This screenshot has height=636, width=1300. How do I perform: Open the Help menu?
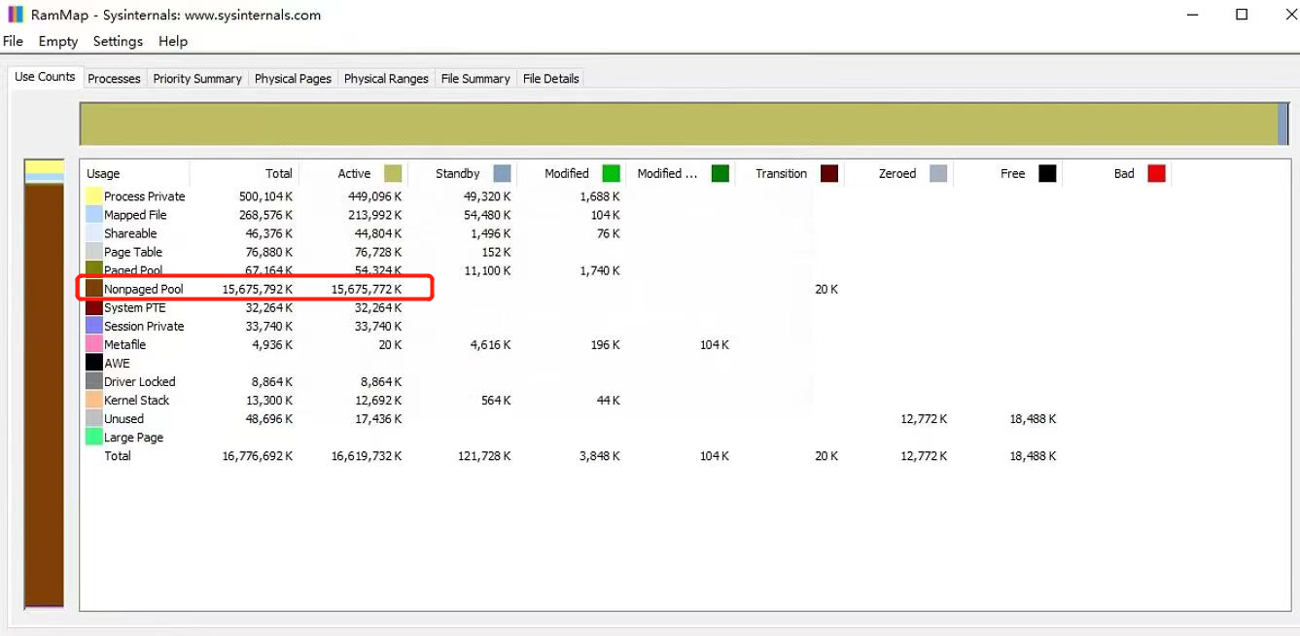[172, 42]
